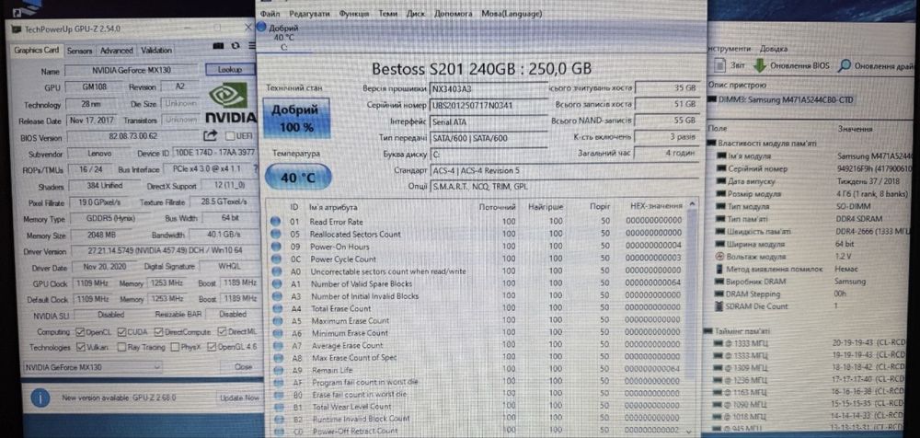
Task: Click the Bus Interface question mark icon
Action: [x=255, y=169]
